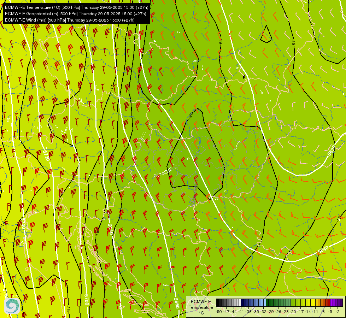Image resolution: width=346 pixels, height=318 pixels.
Task: Click the -47 value on legend scale
Action: click(226, 312)
